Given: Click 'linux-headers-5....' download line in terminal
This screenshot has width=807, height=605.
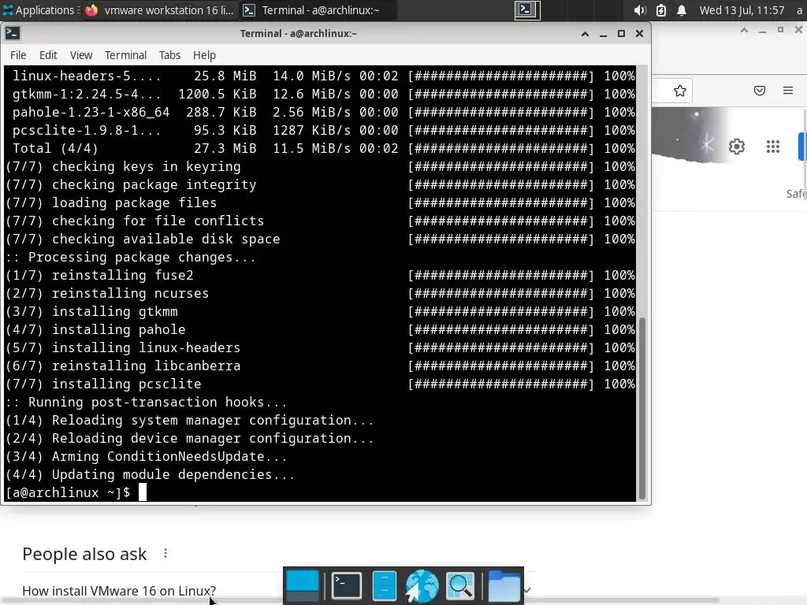Looking at the screenshot, I should [324, 76].
